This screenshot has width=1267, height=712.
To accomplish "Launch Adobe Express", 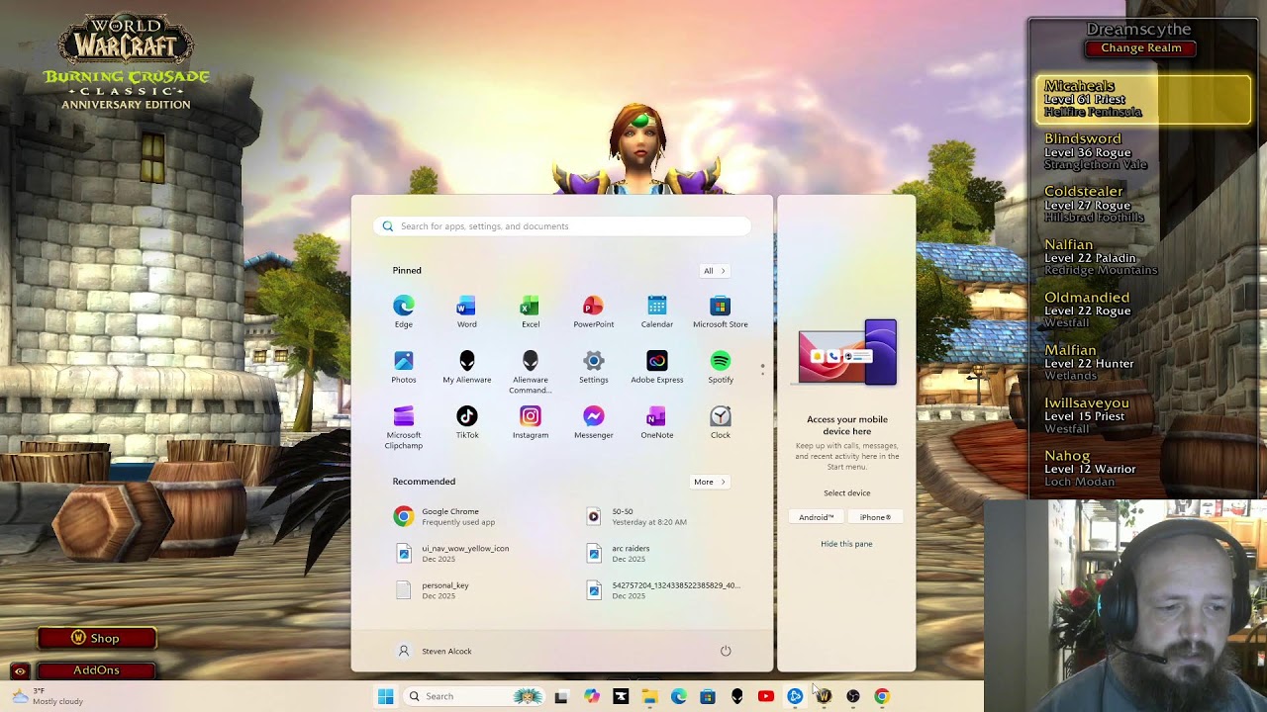I will click(x=657, y=366).
